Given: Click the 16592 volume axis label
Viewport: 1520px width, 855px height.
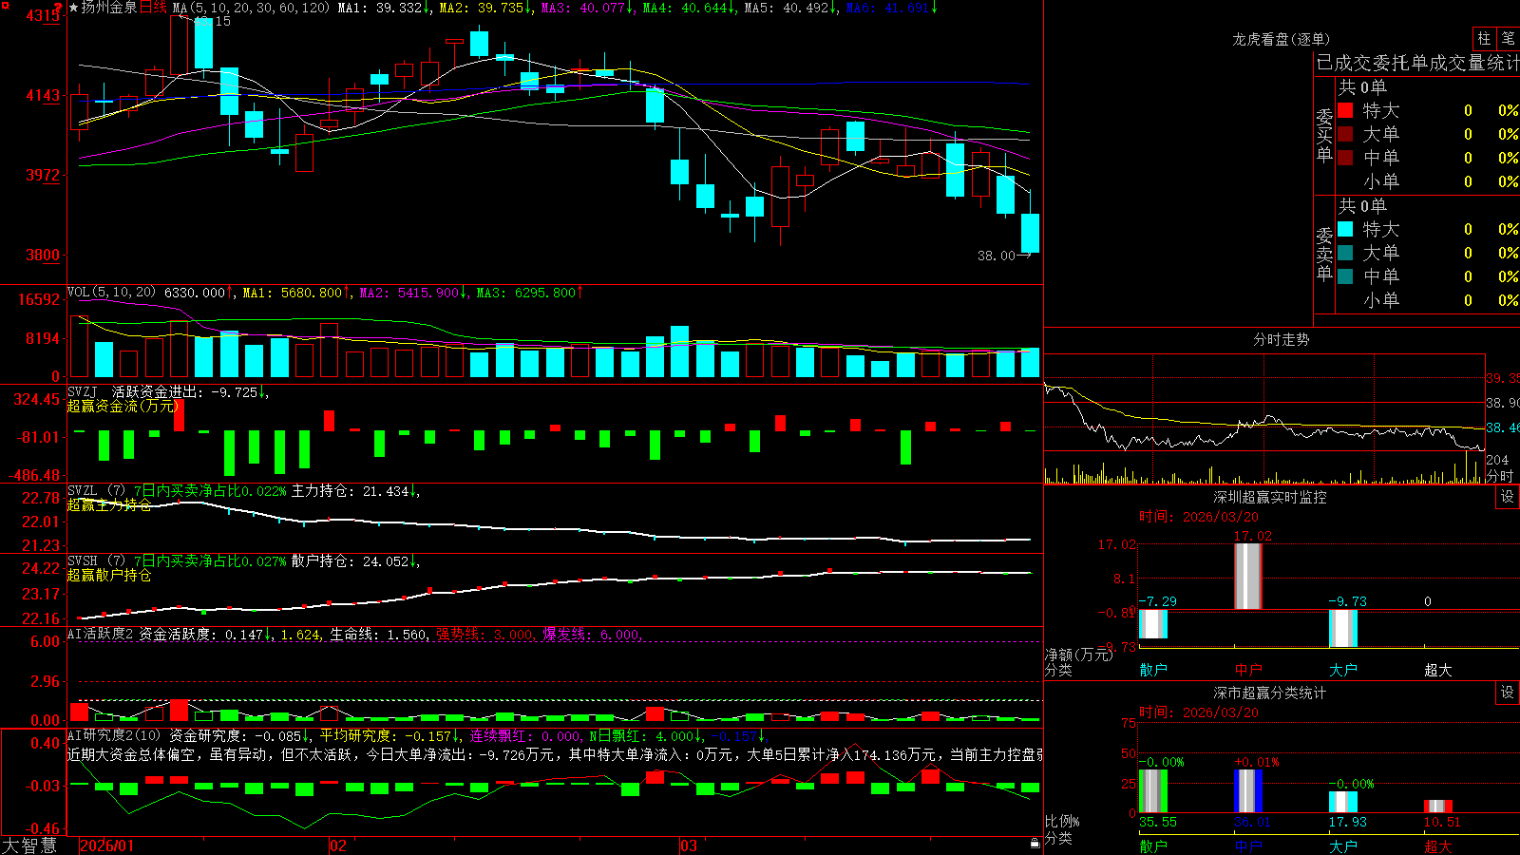Looking at the screenshot, I should [x=39, y=299].
